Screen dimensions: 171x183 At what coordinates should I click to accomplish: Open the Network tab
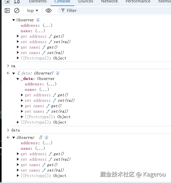tap(109, 1)
